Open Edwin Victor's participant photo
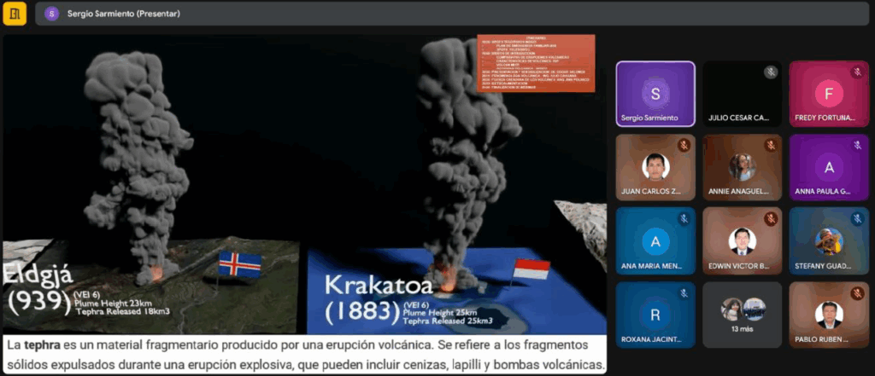The width and height of the screenshot is (875, 376). point(742,240)
